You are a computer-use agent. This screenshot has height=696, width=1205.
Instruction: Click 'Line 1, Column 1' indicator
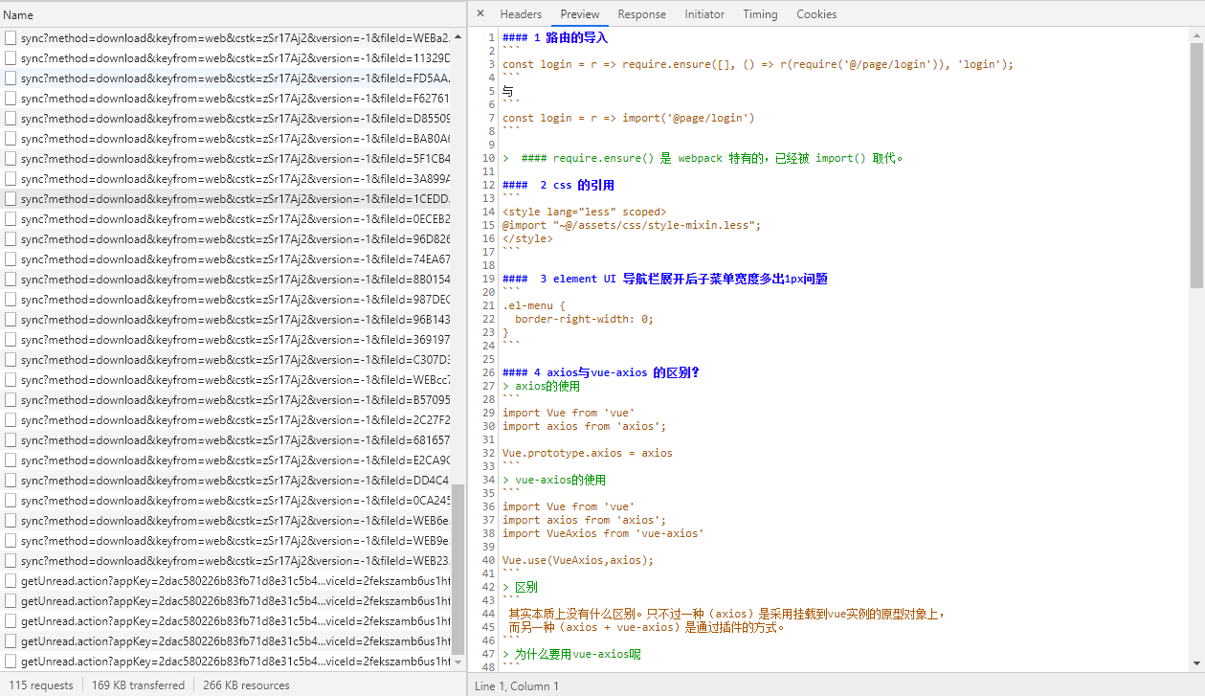click(x=517, y=685)
